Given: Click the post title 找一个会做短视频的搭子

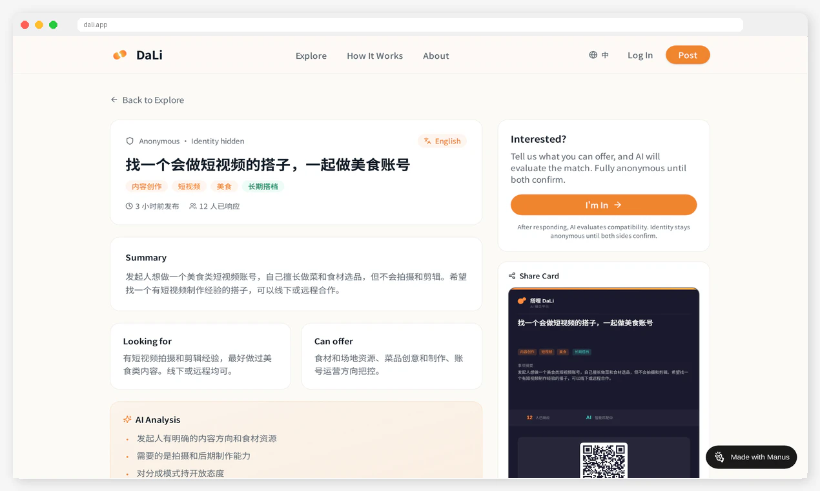Looking at the screenshot, I should tap(268, 165).
